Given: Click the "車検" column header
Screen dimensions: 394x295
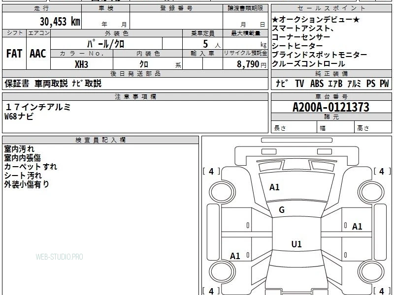Looking at the screenshot, I should tap(106, 8).
